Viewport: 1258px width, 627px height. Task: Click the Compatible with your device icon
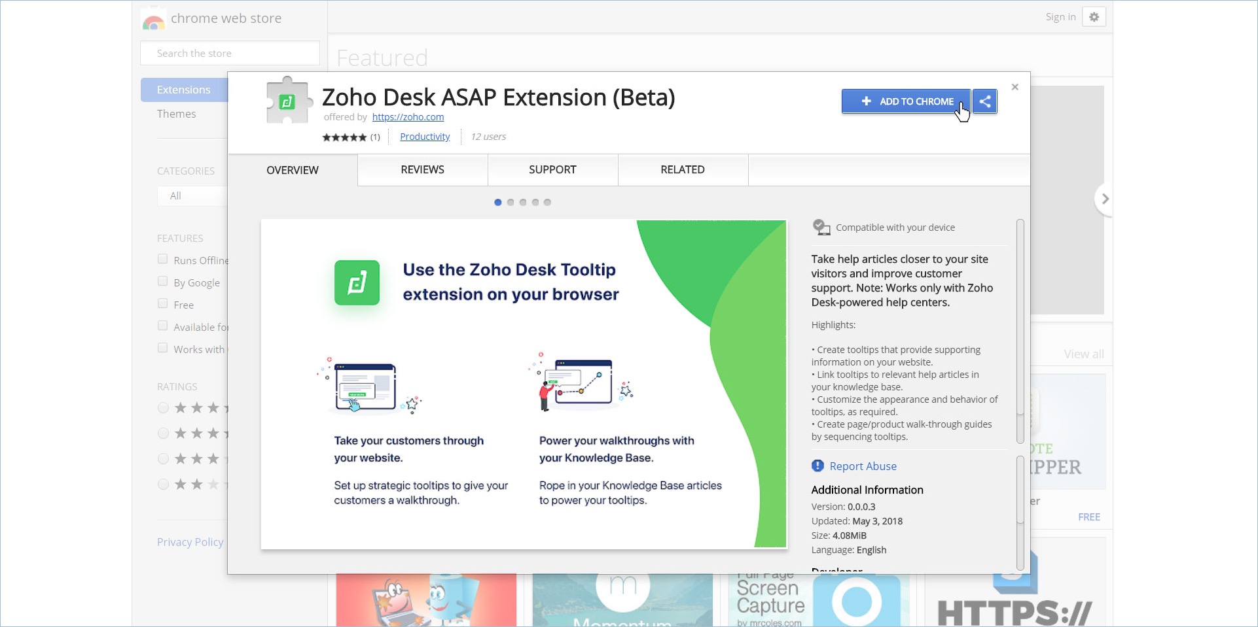click(821, 228)
